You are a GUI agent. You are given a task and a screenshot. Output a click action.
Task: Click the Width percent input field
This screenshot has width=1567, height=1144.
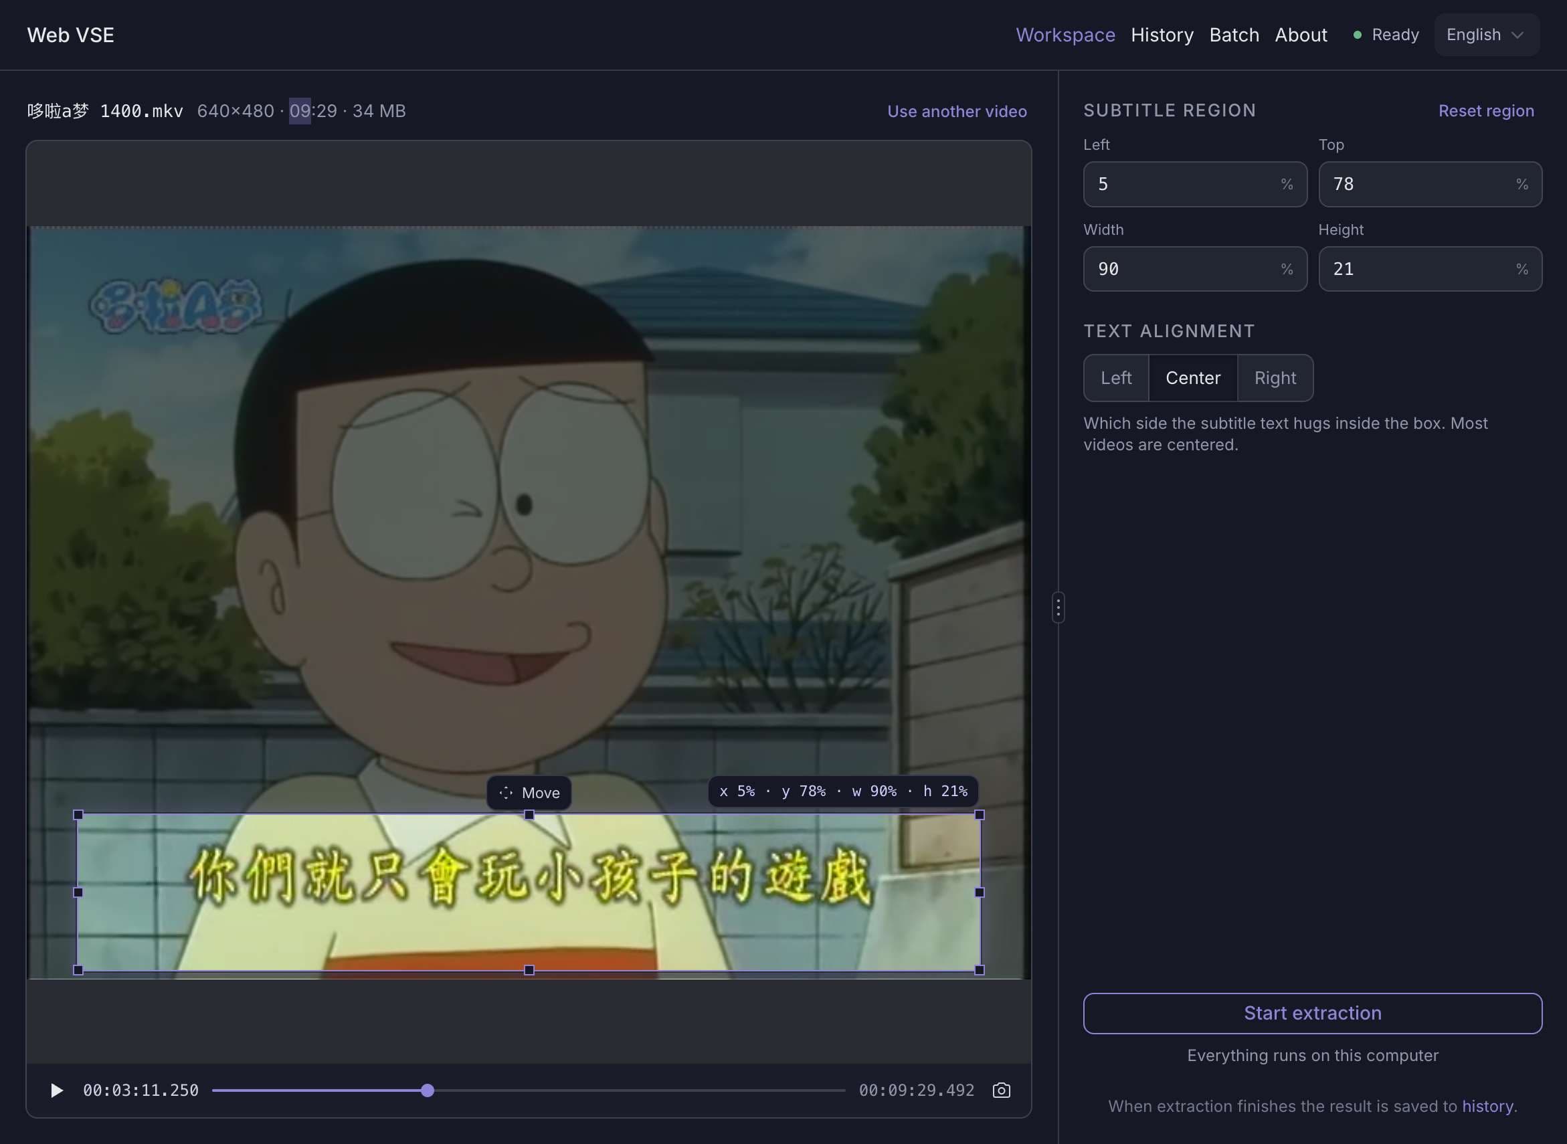tap(1194, 269)
